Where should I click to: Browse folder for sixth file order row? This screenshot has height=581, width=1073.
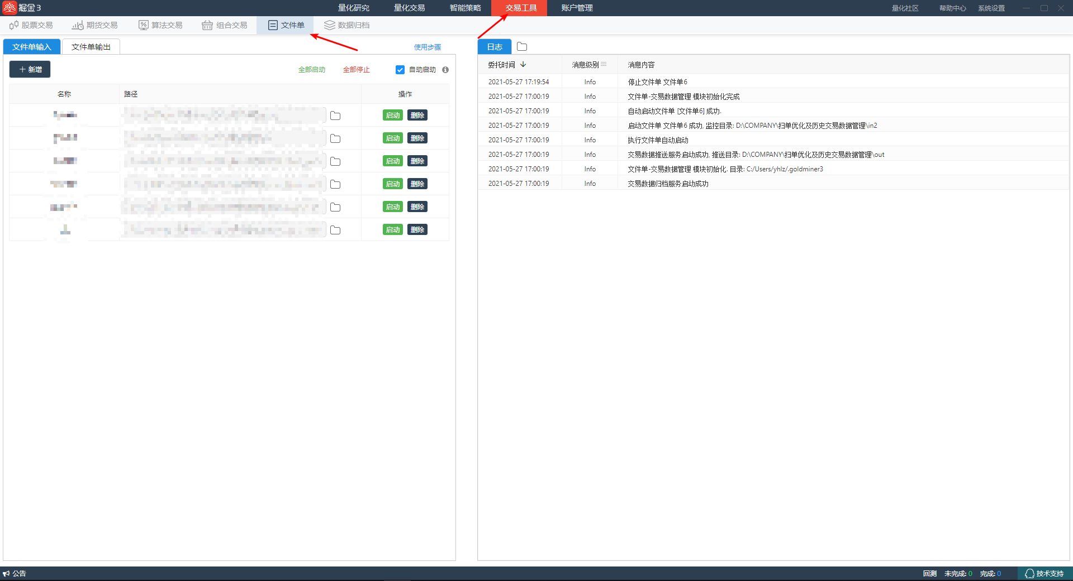coord(335,230)
